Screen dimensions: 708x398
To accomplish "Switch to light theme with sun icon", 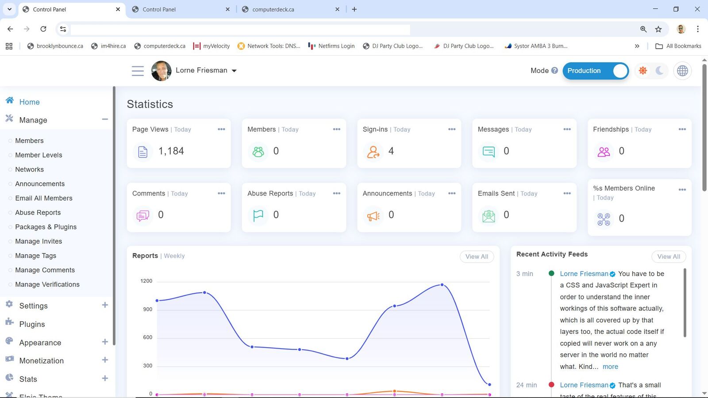I will pyautogui.click(x=643, y=71).
